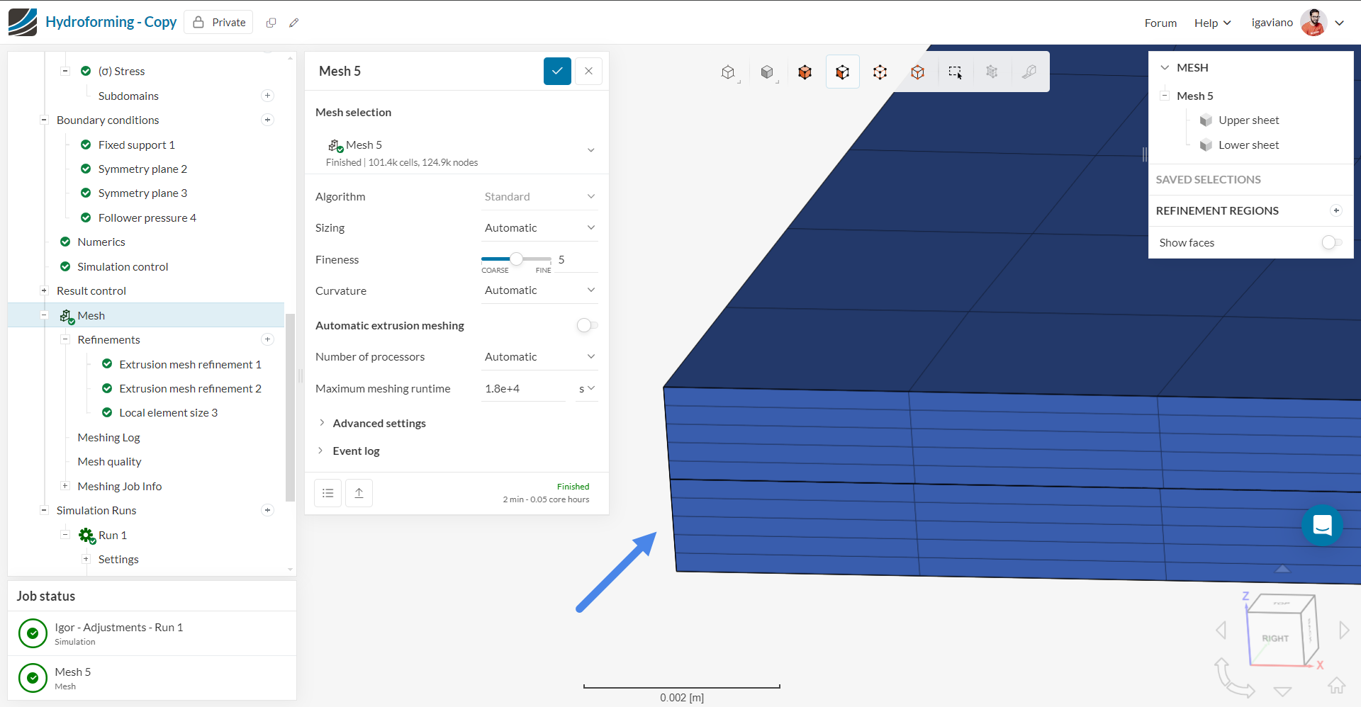Click the upload arrow icon in Mesh footer
Screen dimensions: 1361x707
[x=359, y=493]
